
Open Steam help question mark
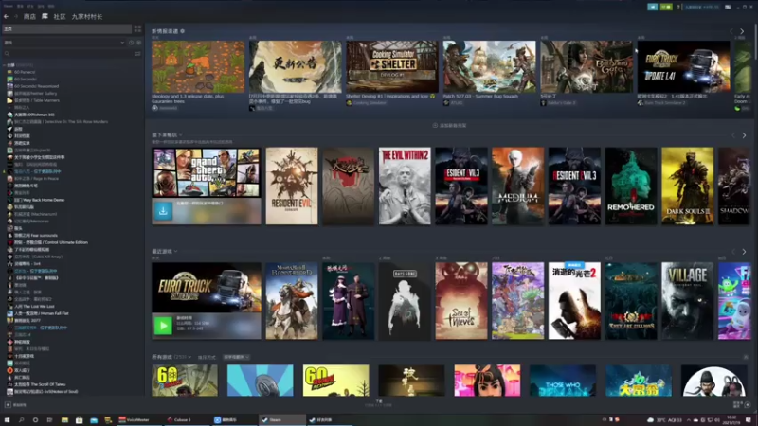tap(678, 7)
